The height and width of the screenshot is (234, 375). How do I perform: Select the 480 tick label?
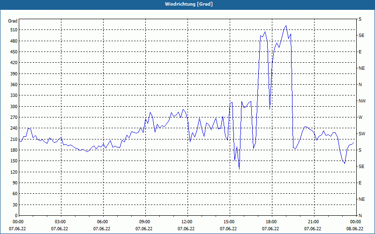[x=14, y=41]
